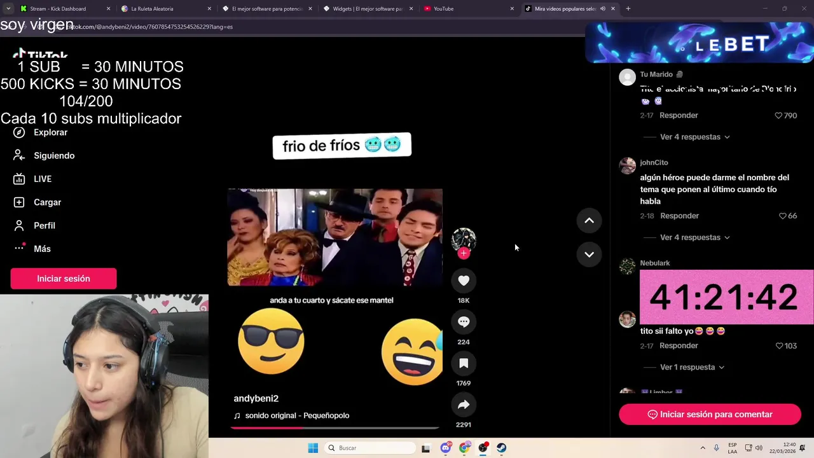Like the comment with 103 likes
The height and width of the screenshot is (458, 814).
tap(779, 346)
